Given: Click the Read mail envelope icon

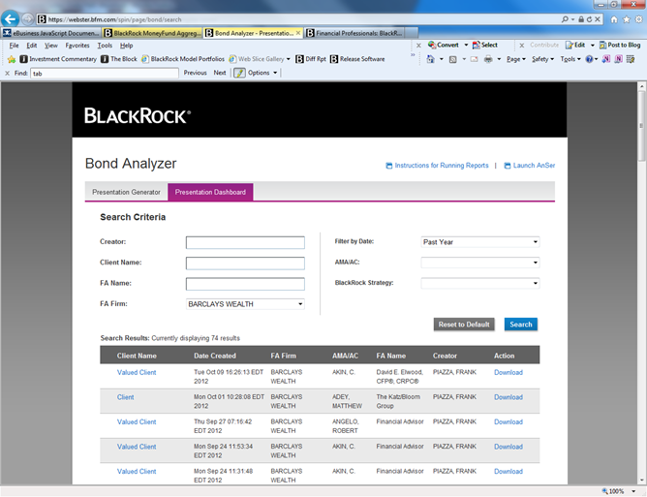Looking at the screenshot, I should click(474, 59).
